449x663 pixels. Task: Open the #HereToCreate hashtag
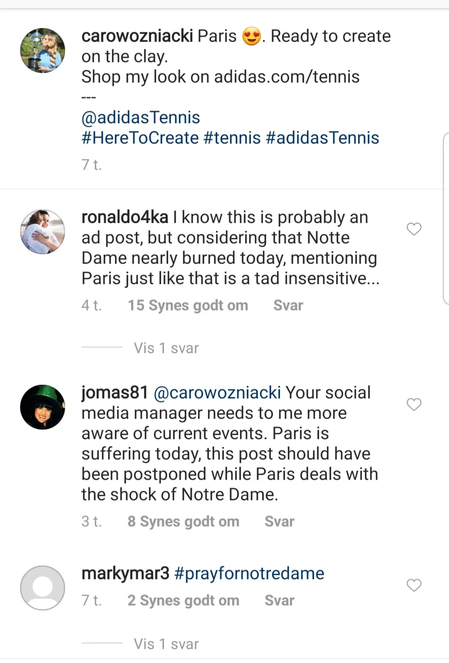[x=140, y=138]
